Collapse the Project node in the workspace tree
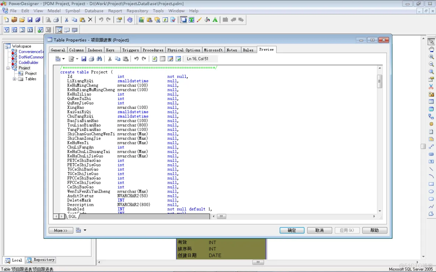The image size is (436, 272). click(8, 68)
